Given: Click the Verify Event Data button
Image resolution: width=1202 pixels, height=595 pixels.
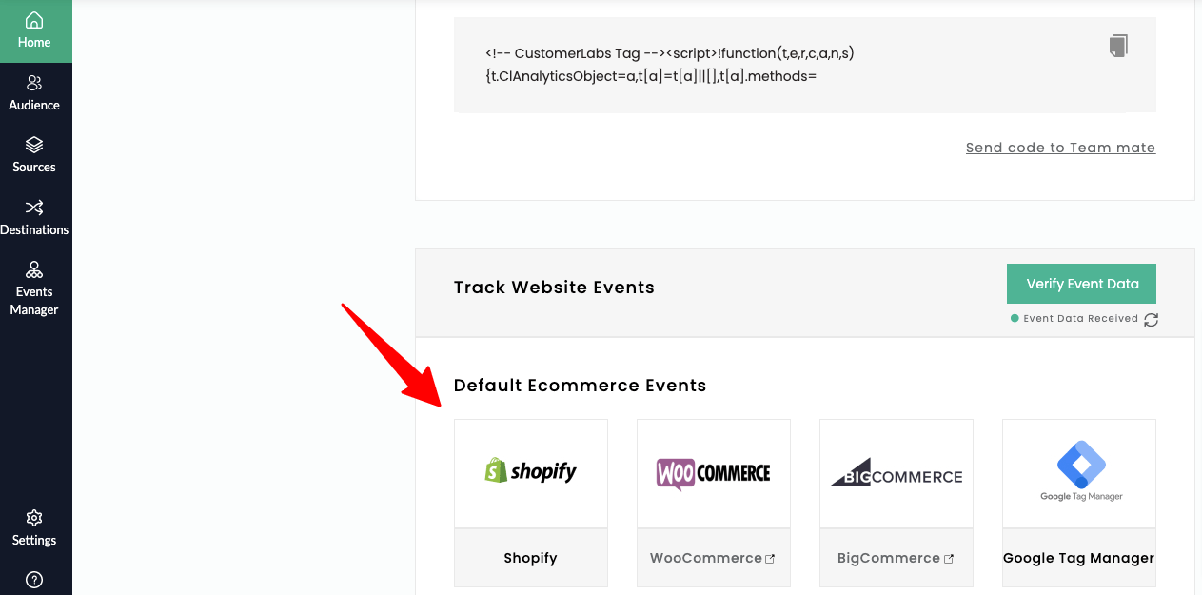Looking at the screenshot, I should 1081,283.
